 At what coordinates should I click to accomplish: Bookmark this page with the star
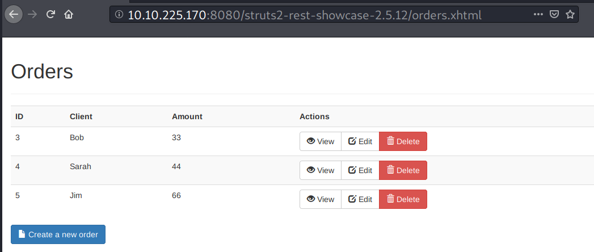(x=570, y=15)
